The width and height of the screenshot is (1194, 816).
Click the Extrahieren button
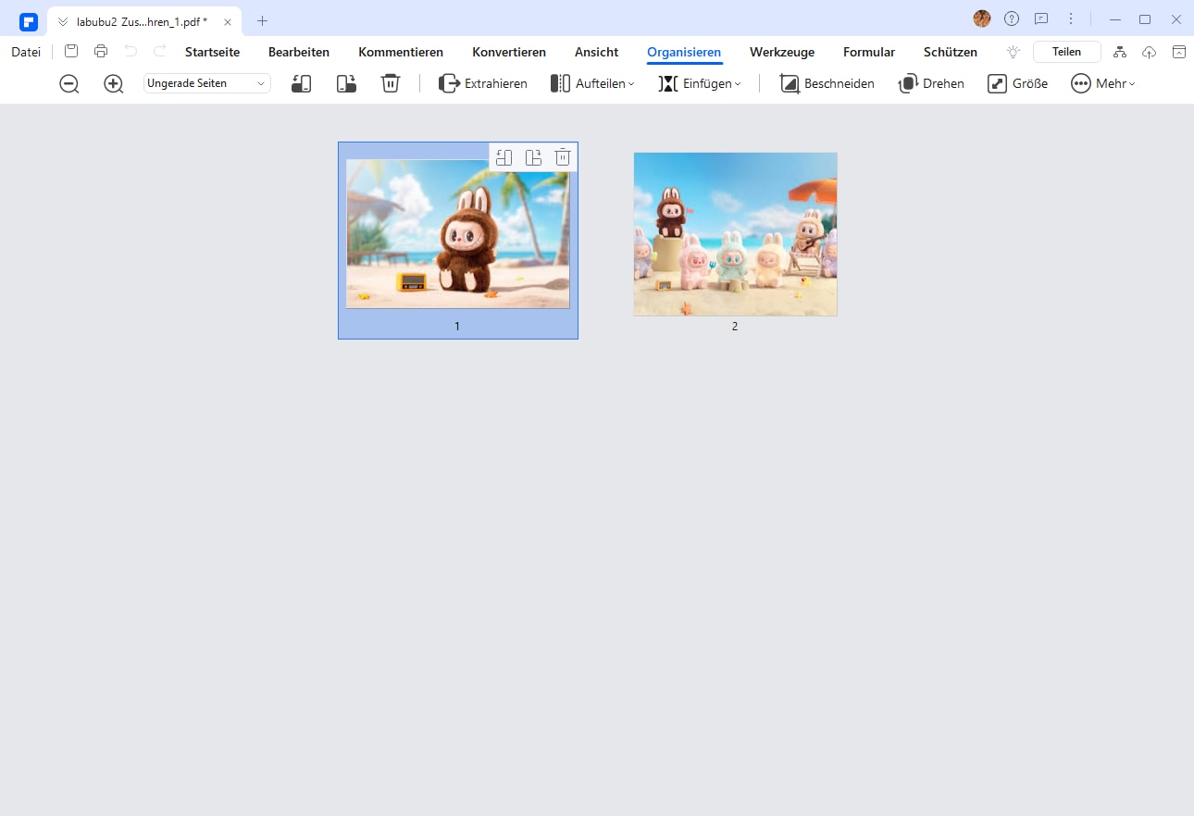(x=482, y=83)
